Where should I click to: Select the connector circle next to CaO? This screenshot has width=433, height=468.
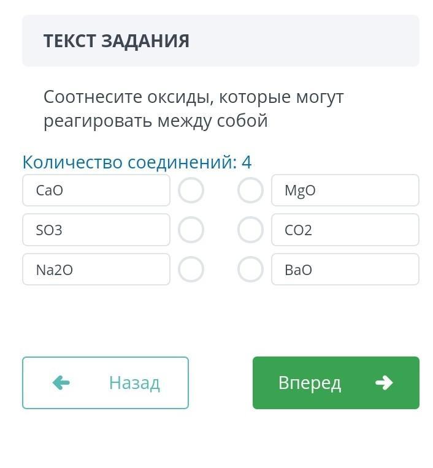[x=191, y=191]
